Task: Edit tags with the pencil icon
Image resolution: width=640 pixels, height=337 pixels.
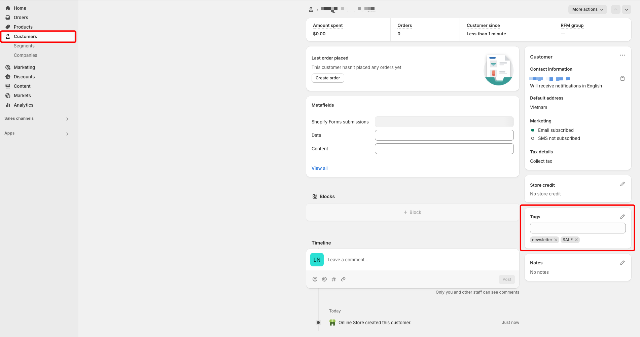Action: pos(623,217)
